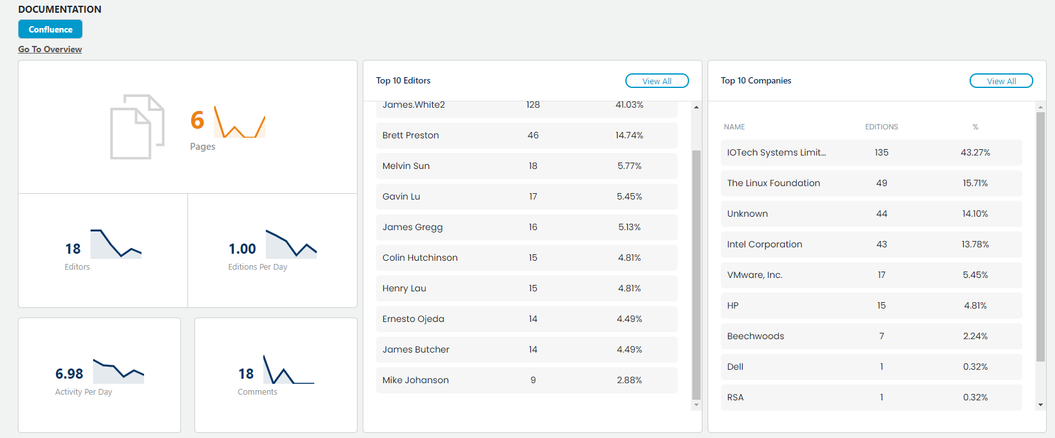Screen dimensions: 1055x438
Task: Click the EDITIONS column header
Action: tap(881, 127)
